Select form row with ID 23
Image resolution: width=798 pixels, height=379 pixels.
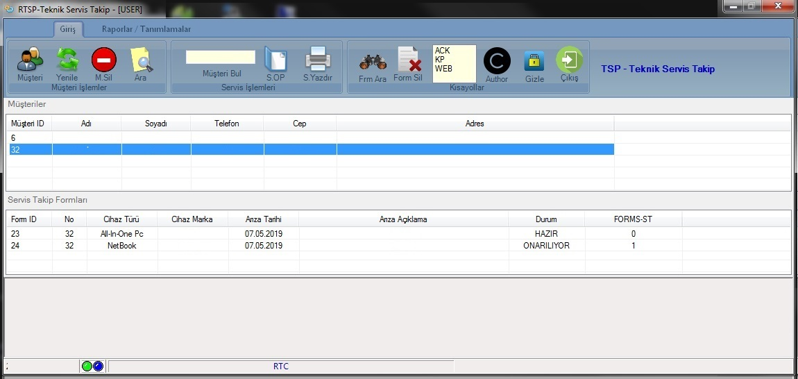(346, 234)
